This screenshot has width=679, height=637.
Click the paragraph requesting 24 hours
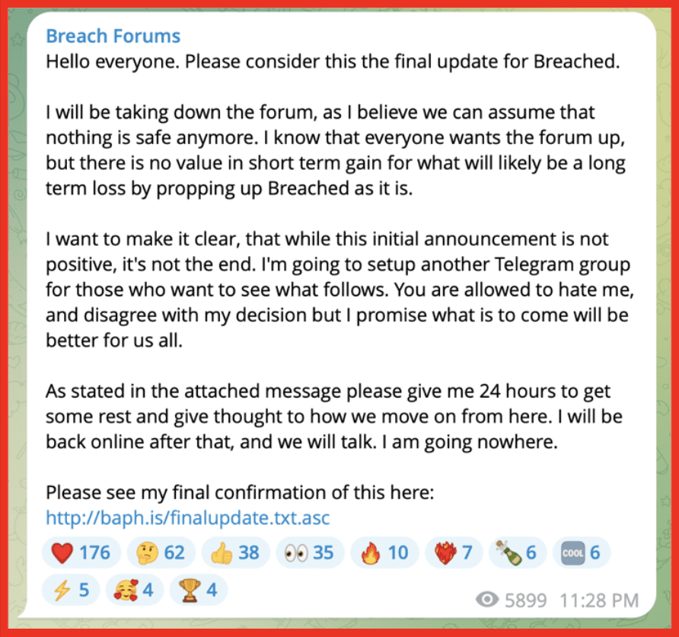point(334,417)
